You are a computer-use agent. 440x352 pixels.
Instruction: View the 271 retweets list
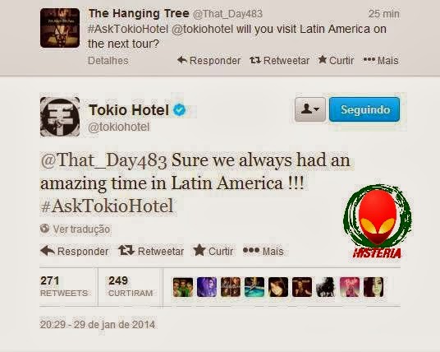click(64, 286)
